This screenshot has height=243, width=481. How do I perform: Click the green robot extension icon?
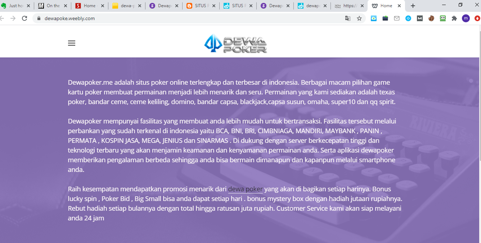click(x=443, y=18)
